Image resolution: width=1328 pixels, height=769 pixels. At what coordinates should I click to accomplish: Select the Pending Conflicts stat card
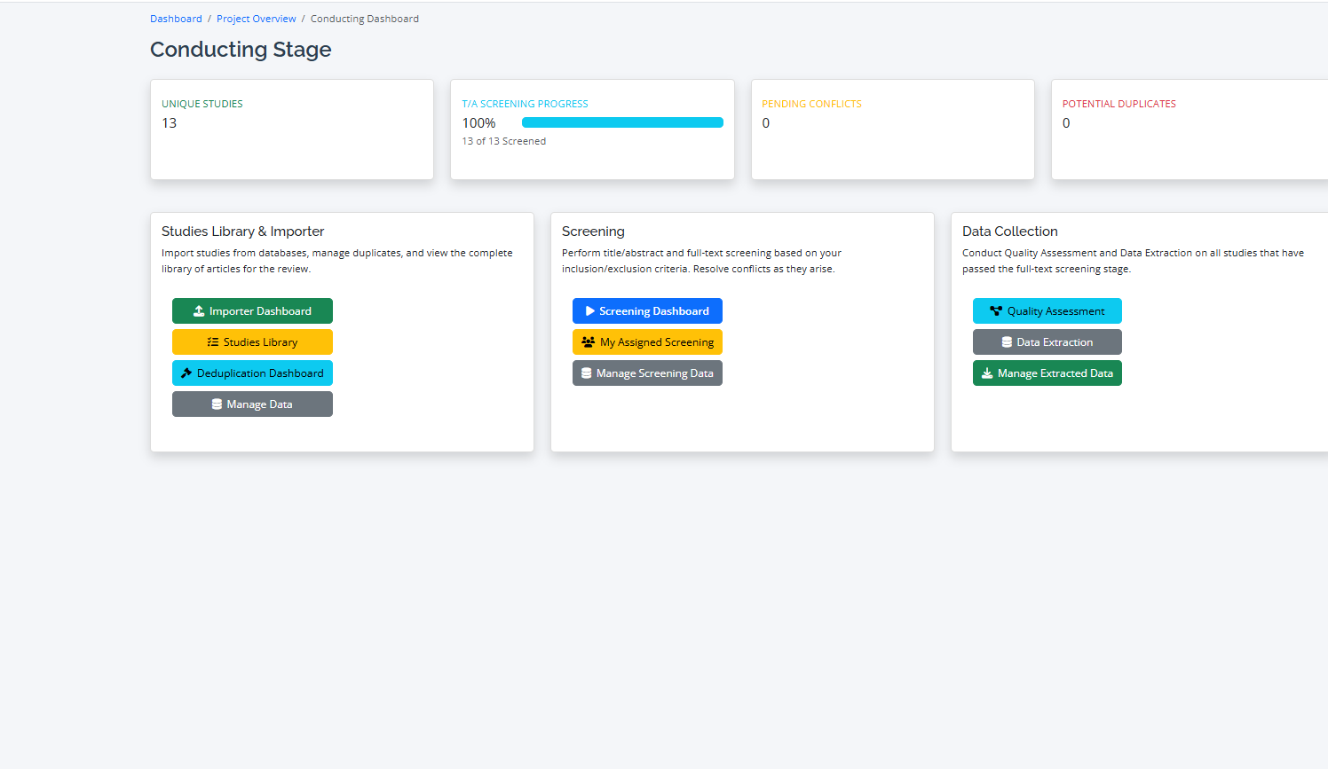[x=892, y=129]
